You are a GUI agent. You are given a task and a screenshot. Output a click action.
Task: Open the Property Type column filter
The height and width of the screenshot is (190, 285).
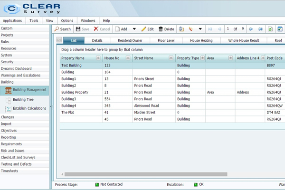(x=202, y=58)
